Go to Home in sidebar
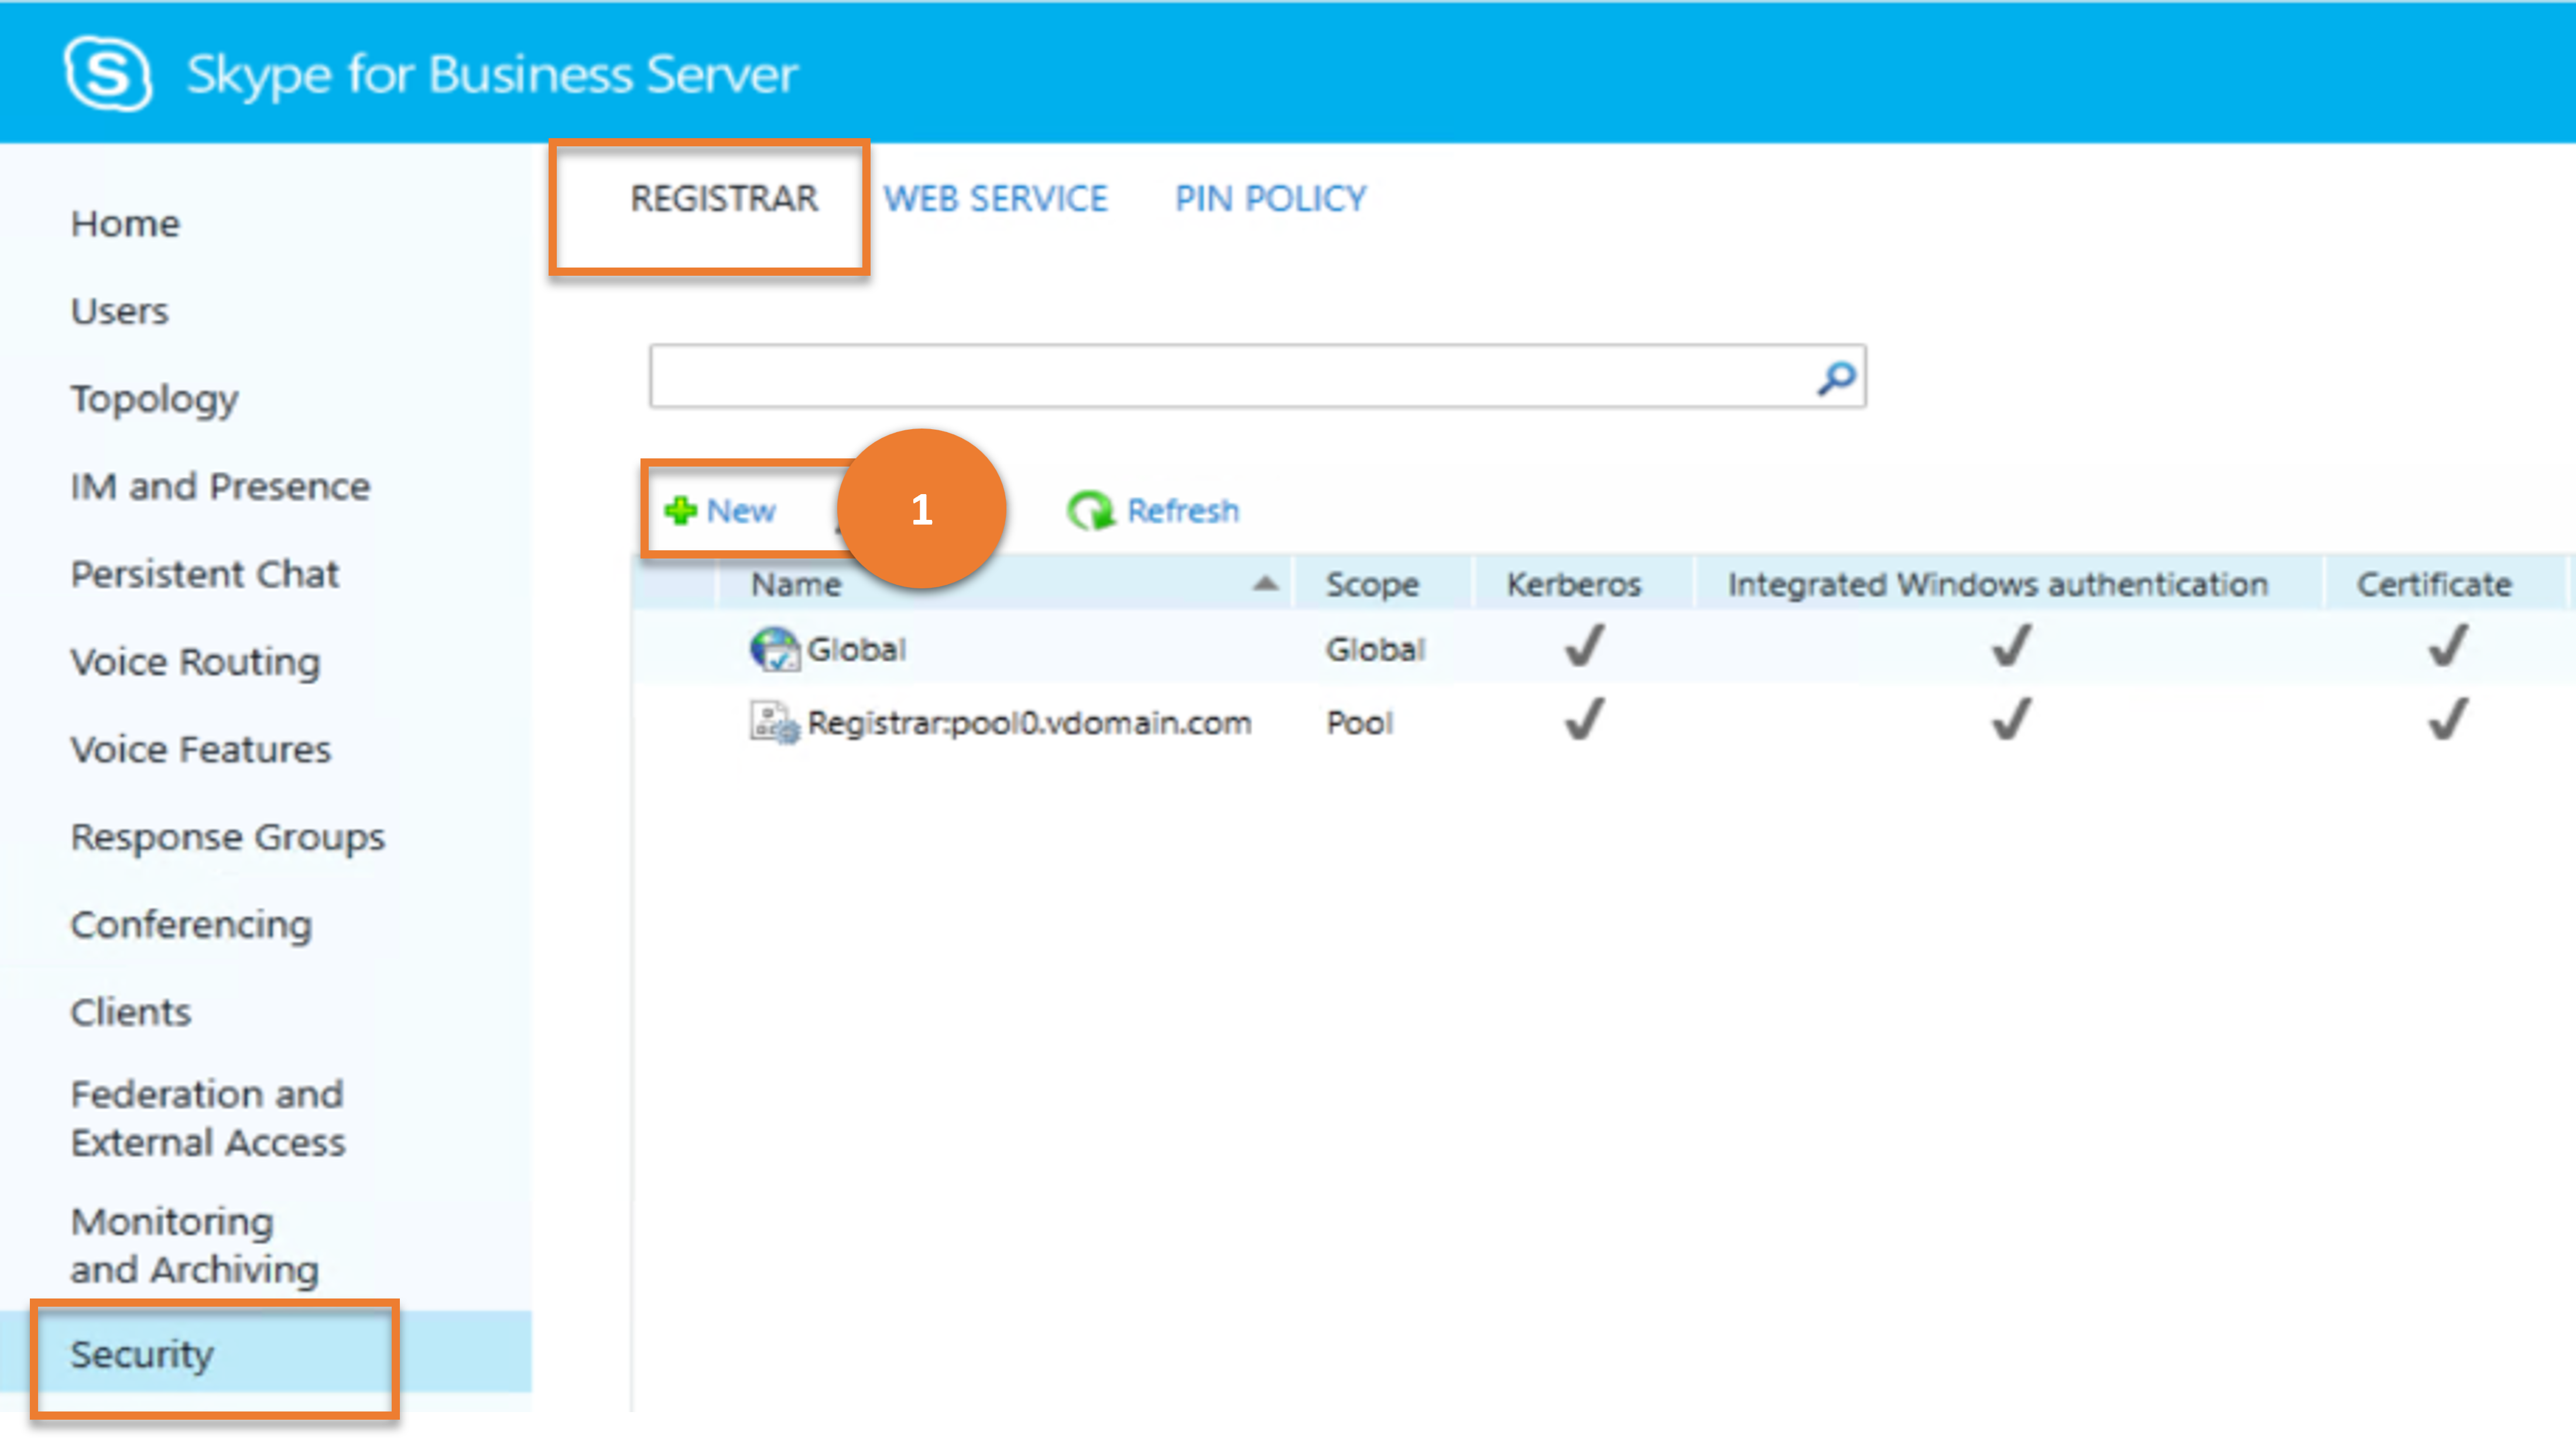Screen dimensions: 2576x1439 (125, 223)
